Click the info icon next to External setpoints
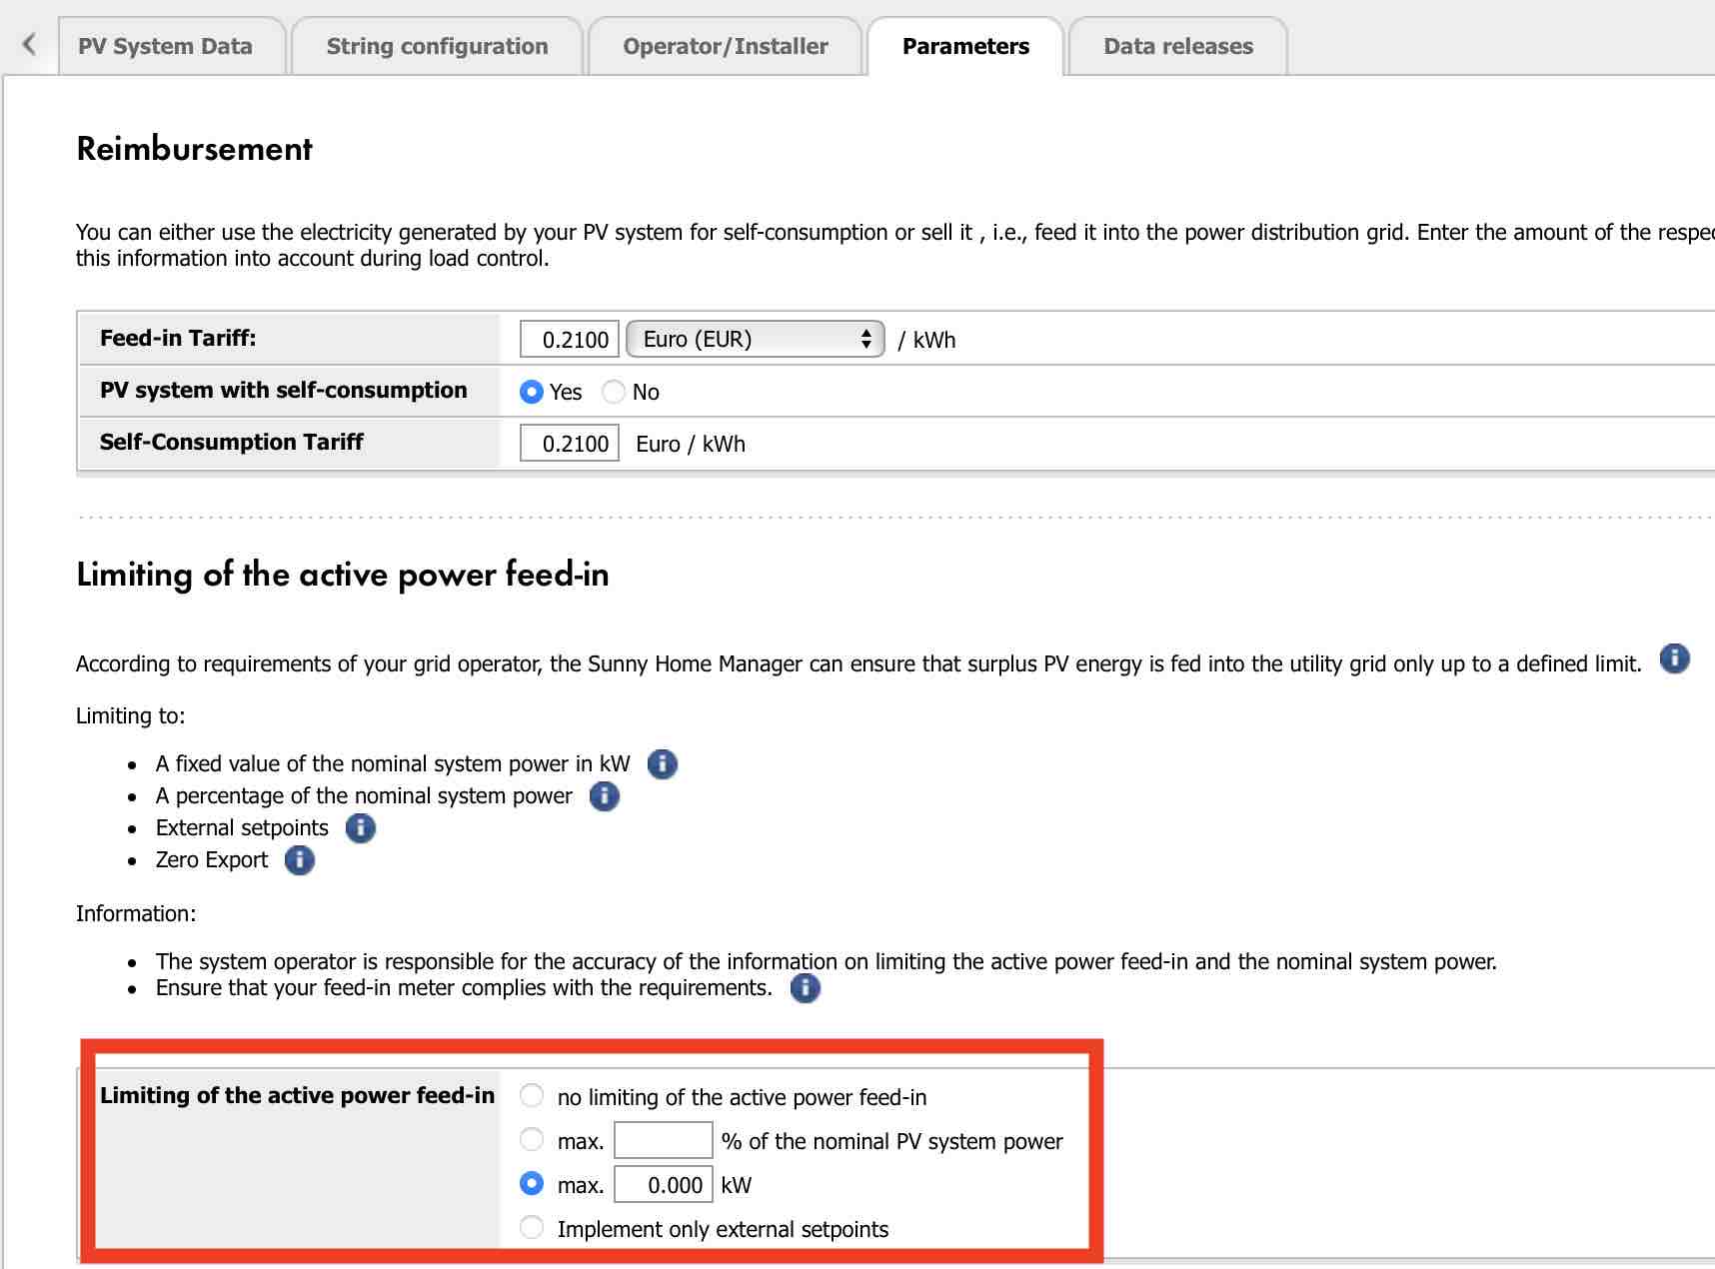This screenshot has height=1269, width=1715. pyautogui.click(x=360, y=828)
